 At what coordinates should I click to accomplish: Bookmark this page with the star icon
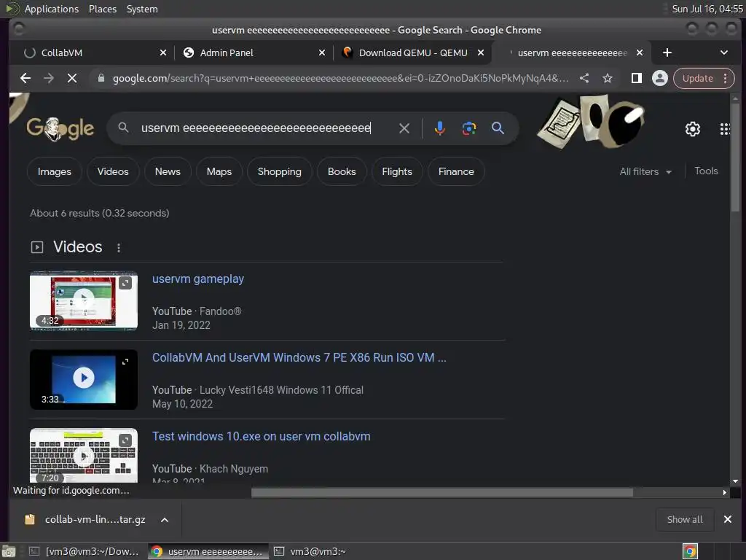click(608, 78)
